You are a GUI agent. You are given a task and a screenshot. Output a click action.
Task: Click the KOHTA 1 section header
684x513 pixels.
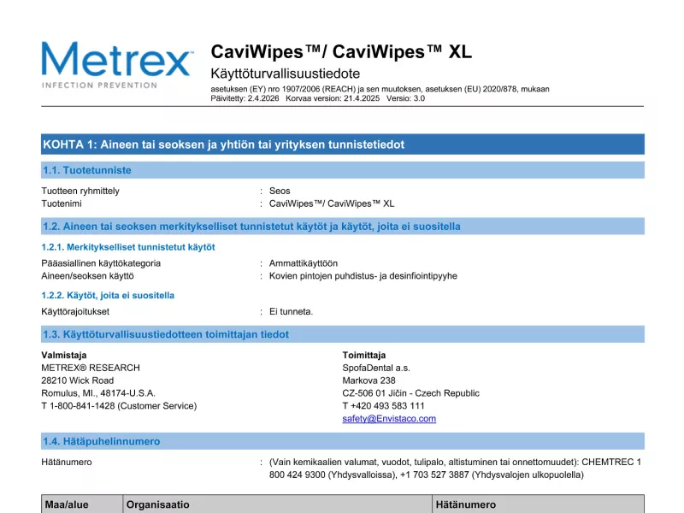(343, 144)
